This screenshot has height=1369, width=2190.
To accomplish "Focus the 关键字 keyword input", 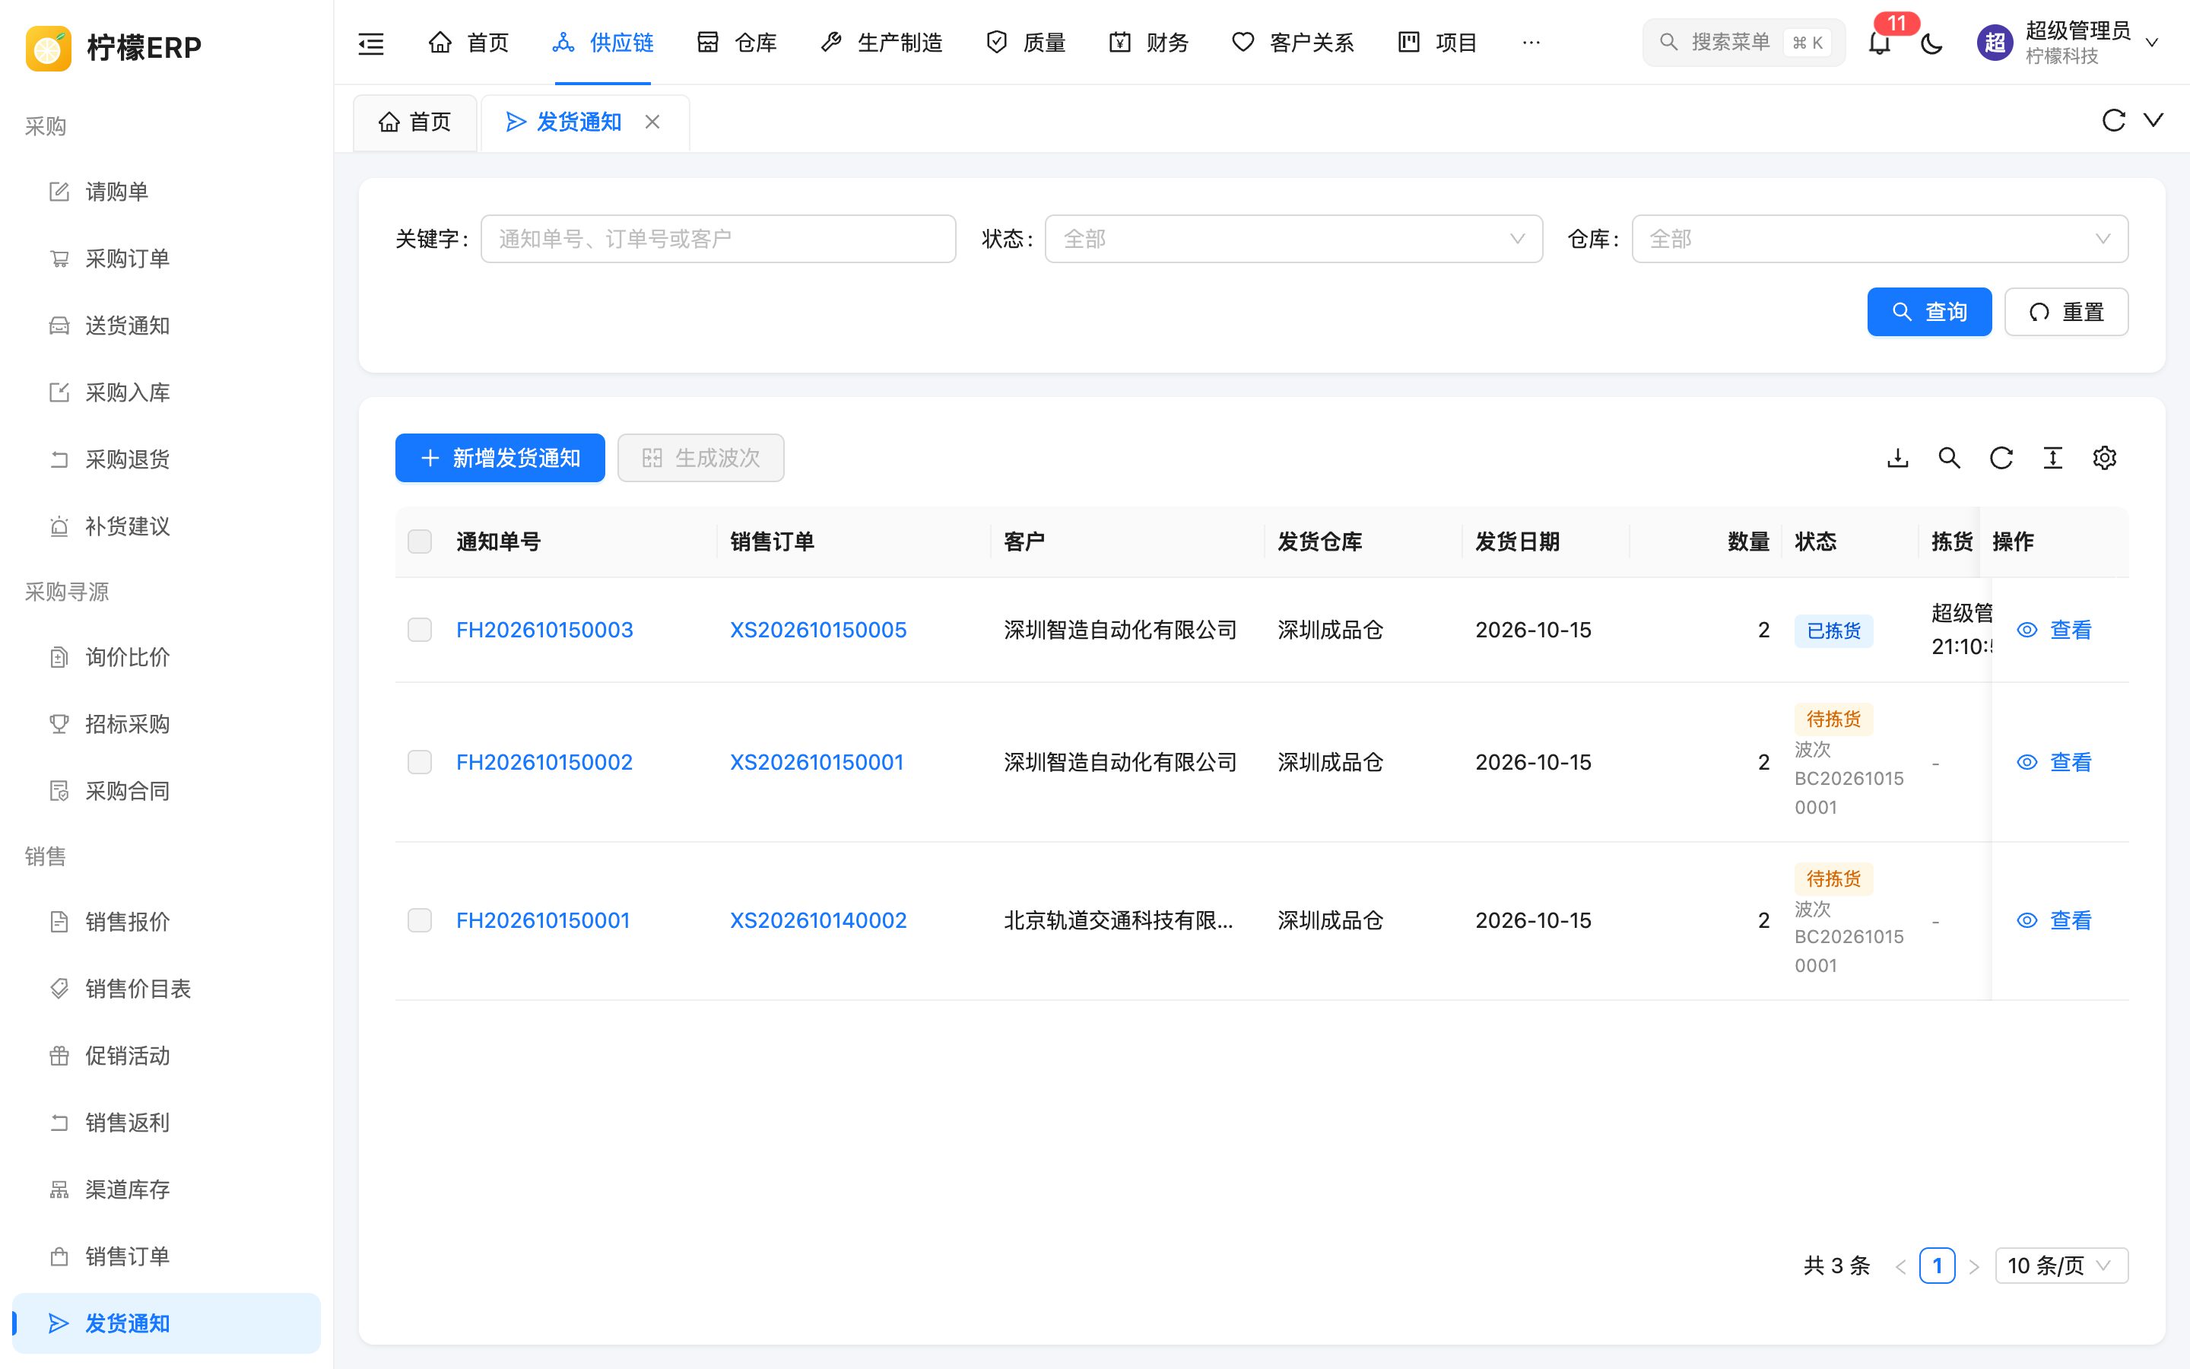I will click(718, 239).
